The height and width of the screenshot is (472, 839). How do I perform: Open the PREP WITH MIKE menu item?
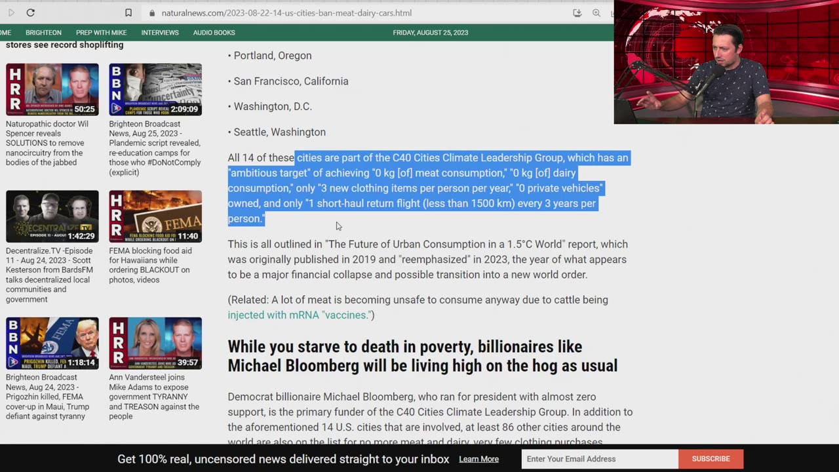click(101, 33)
